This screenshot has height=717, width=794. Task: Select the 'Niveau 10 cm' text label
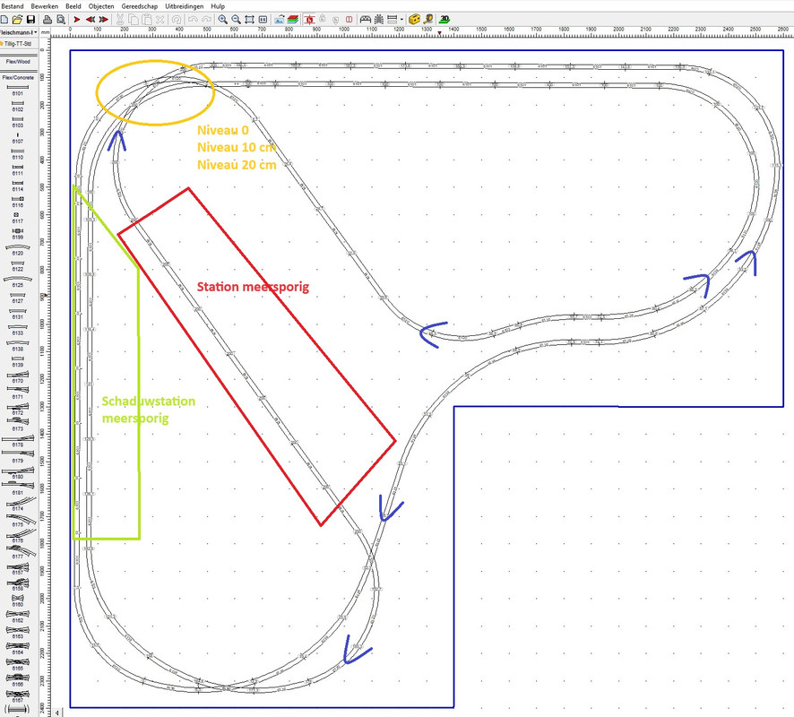(x=237, y=147)
